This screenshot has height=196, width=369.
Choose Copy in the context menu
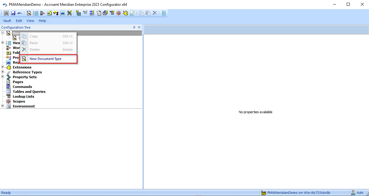pos(49,36)
